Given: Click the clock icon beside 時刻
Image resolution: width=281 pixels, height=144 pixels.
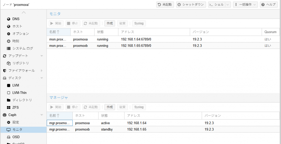Looking at the screenshot, I should pos(9,41).
